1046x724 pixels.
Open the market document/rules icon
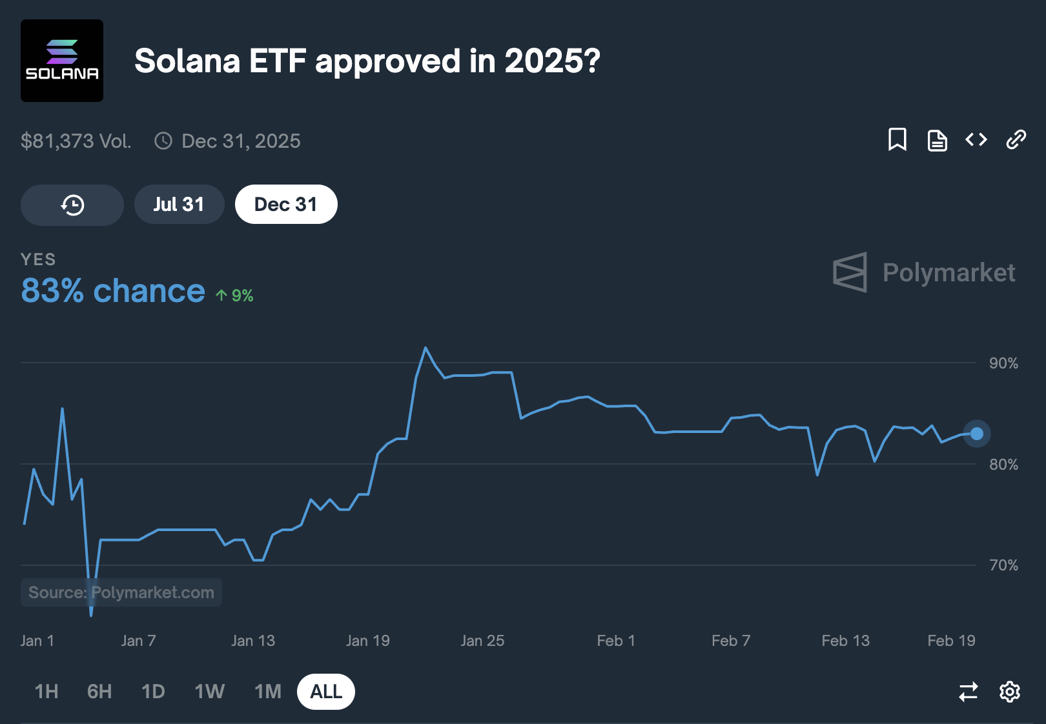(937, 140)
